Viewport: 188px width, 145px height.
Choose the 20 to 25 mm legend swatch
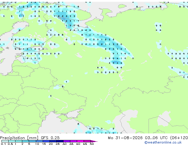coord(53,141)
